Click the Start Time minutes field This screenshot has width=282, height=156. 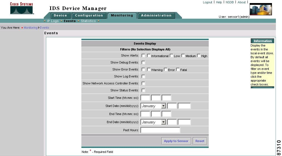[x=156, y=98]
